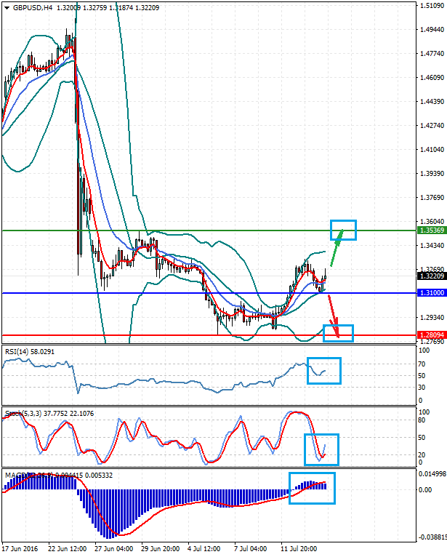This screenshot has width=447, height=557.
Task: Click the RSI(14) indicator label
Action: click(17, 351)
